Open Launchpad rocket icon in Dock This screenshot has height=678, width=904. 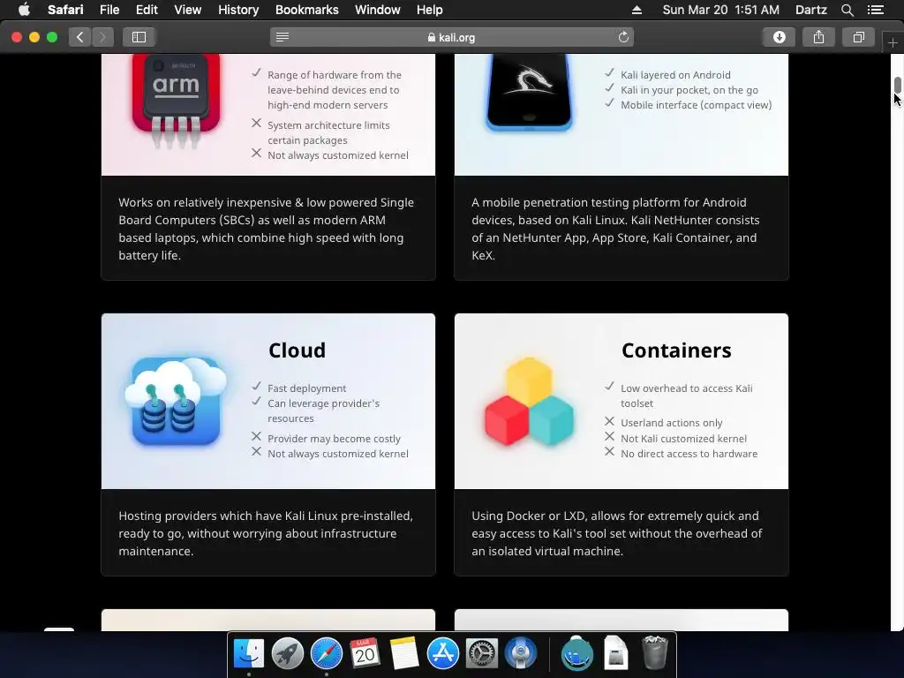[x=287, y=653]
